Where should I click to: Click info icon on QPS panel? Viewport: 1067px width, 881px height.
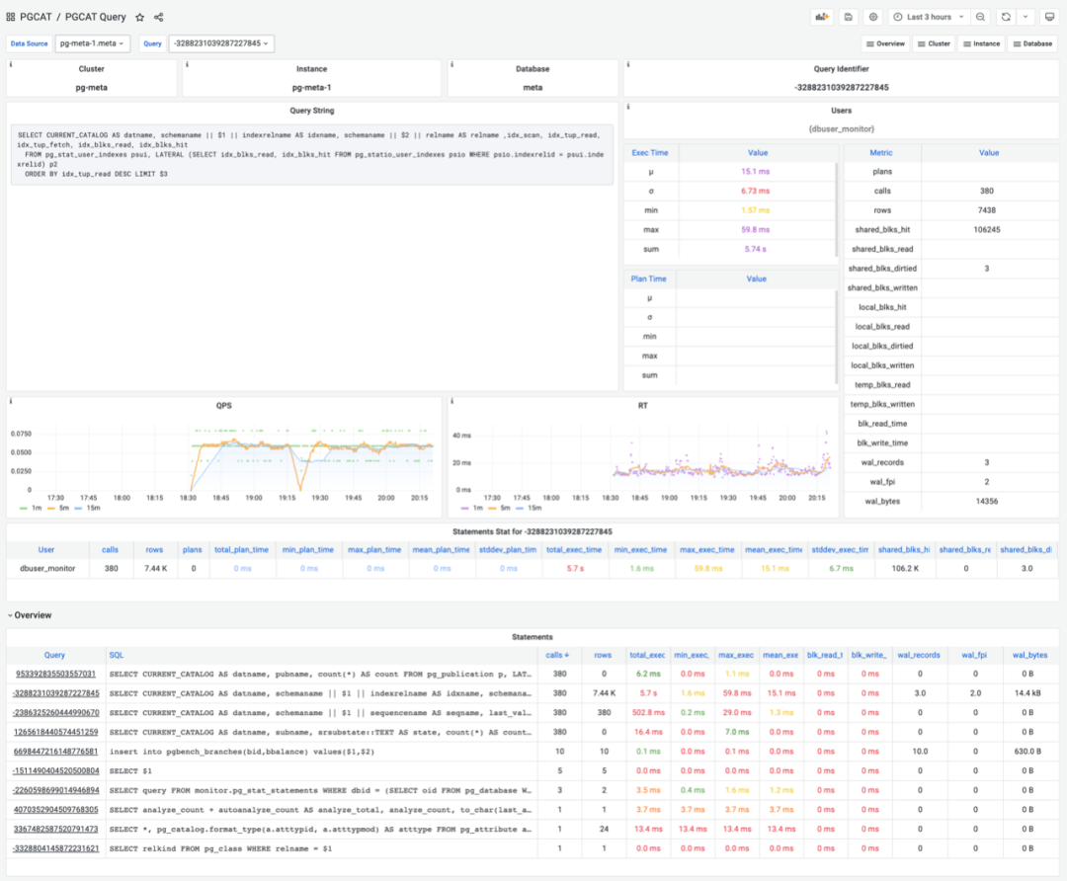point(11,401)
